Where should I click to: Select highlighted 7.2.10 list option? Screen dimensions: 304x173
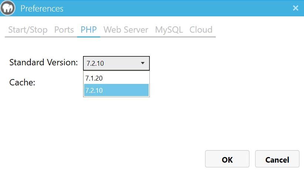click(116, 90)
